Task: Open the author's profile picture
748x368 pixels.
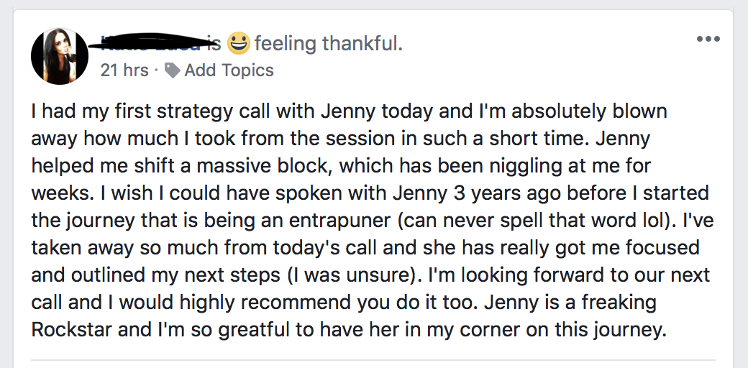Action: click(60, 56)
